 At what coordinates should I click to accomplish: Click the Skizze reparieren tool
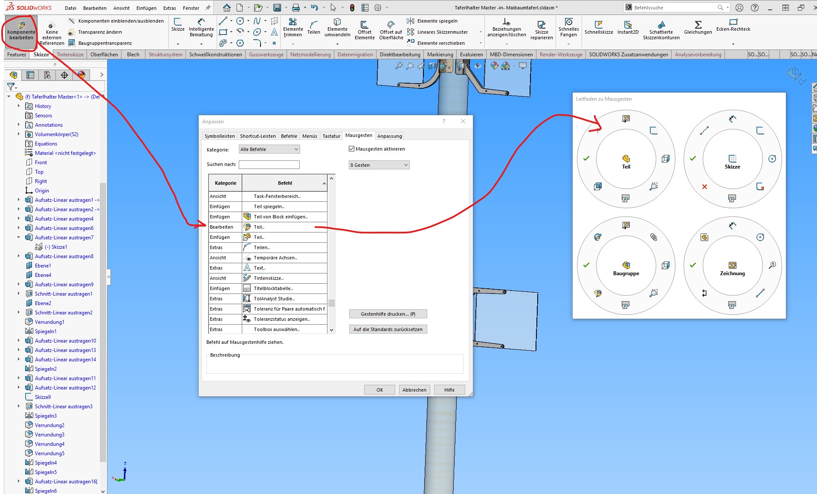coord(542,31)
